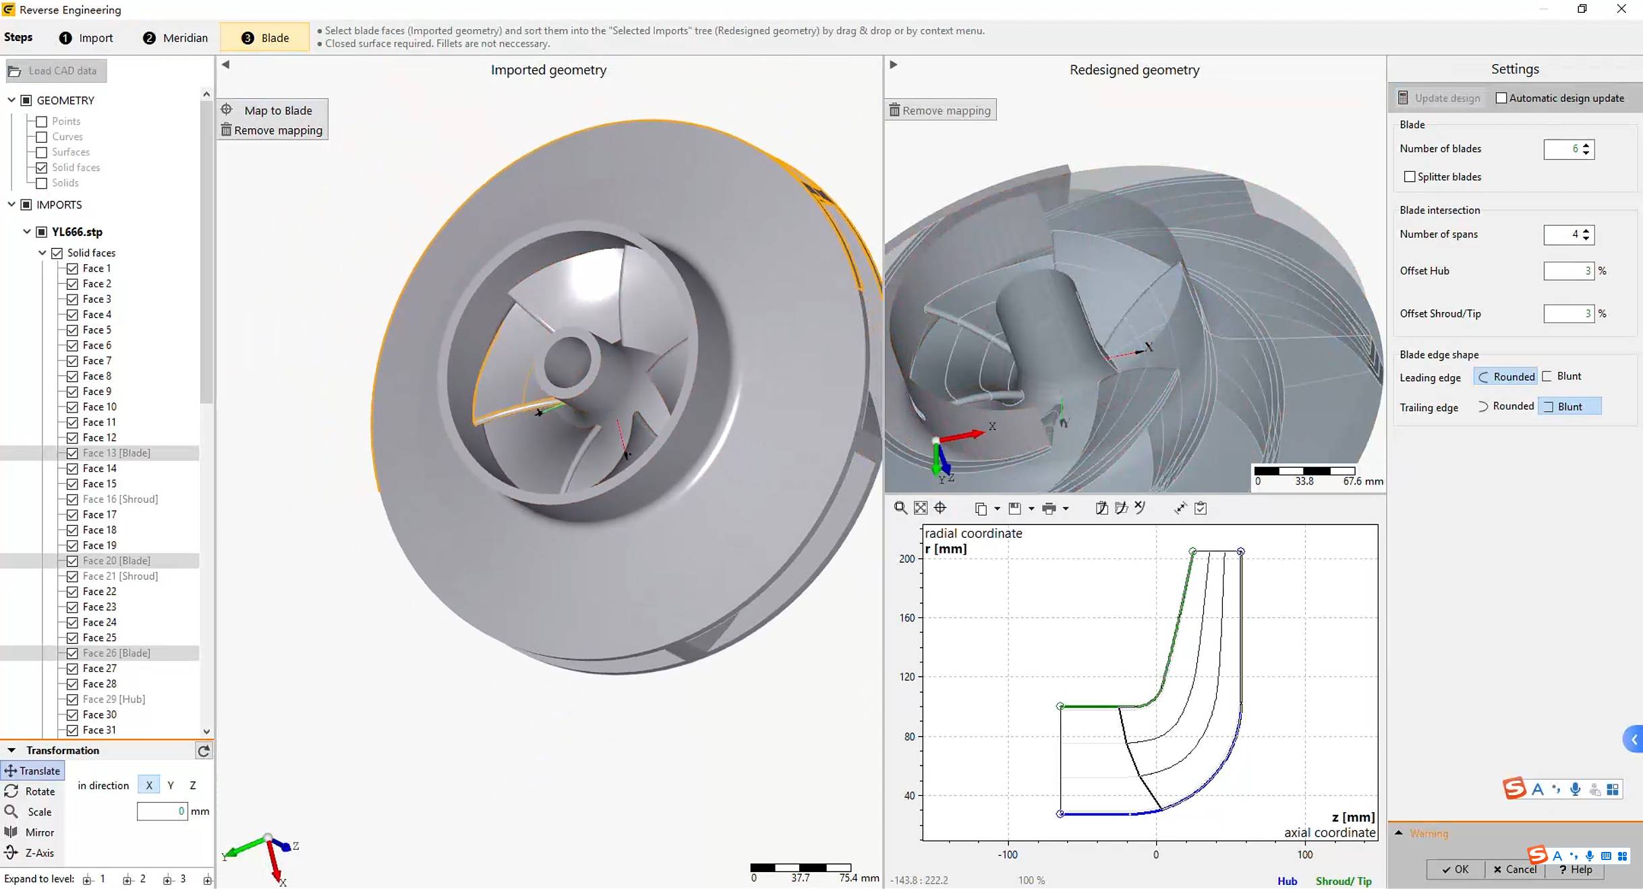Collapse the Solid faces node under YL666.stp
The height and width of the screenshot is (889, 1643).
(42, 253)
